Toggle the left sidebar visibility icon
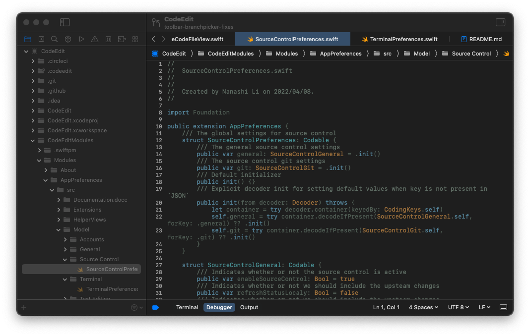Viewport: 530px width, 336px height. [65, 22]
